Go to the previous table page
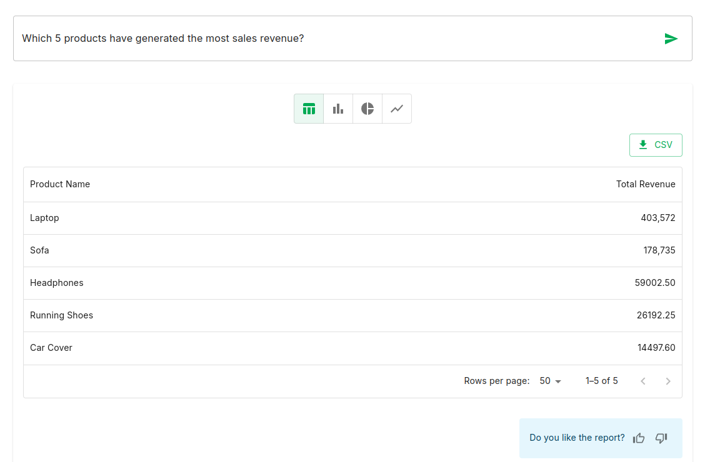 643,381
